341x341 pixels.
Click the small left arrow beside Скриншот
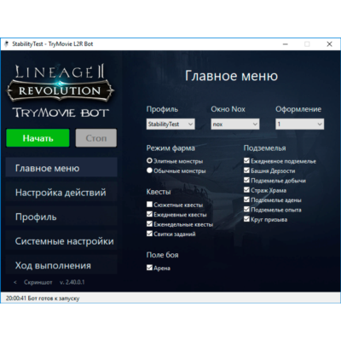coord(15,282)
